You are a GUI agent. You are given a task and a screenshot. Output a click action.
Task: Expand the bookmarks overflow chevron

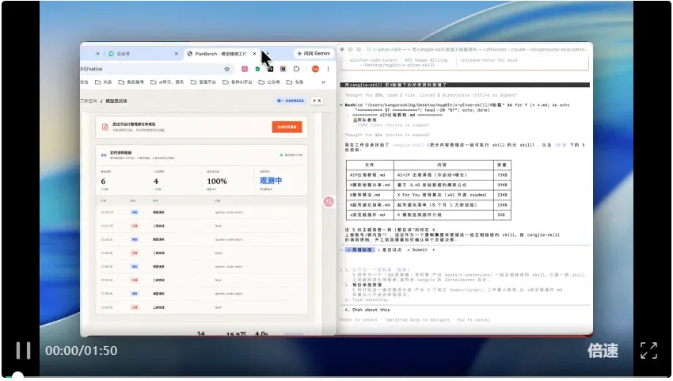pos(323,82)
